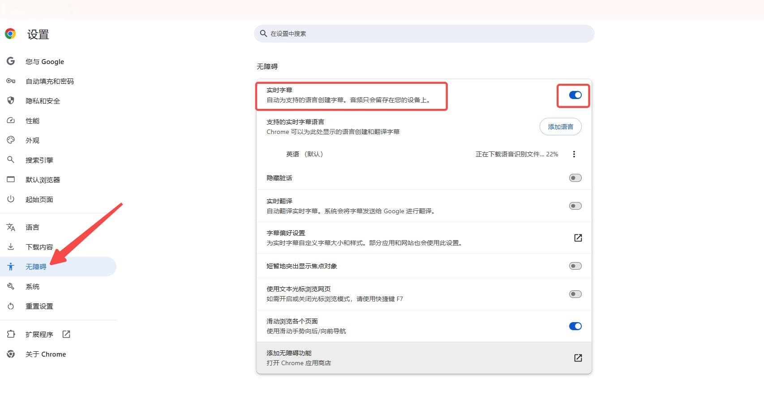
Task: Enable the 实时翻译 toggle
Action: tap(575, 206)
